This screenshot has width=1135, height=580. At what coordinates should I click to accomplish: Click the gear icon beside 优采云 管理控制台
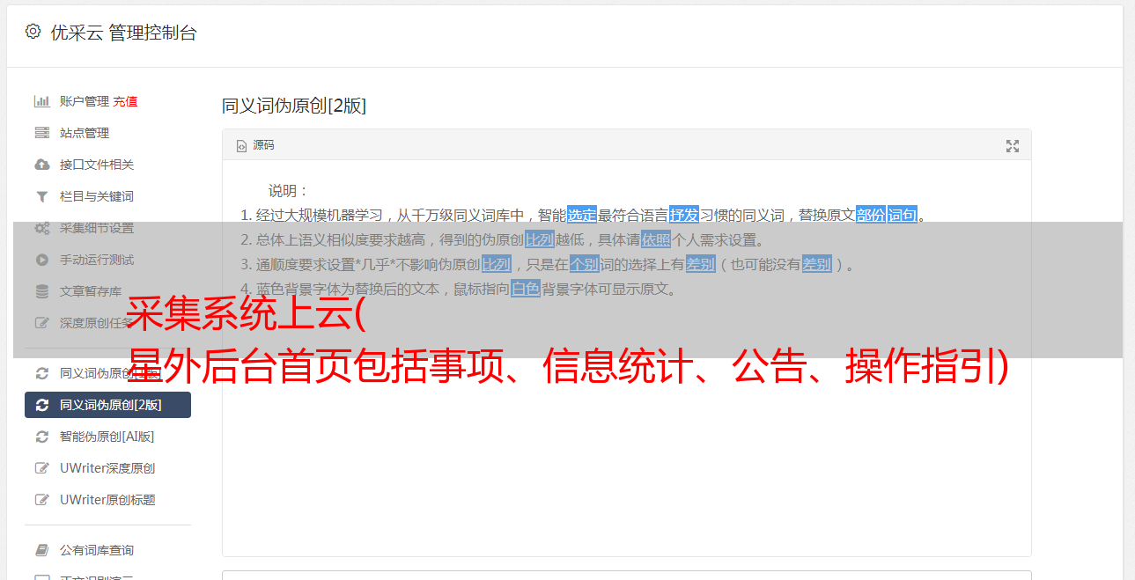coord(33,32)
